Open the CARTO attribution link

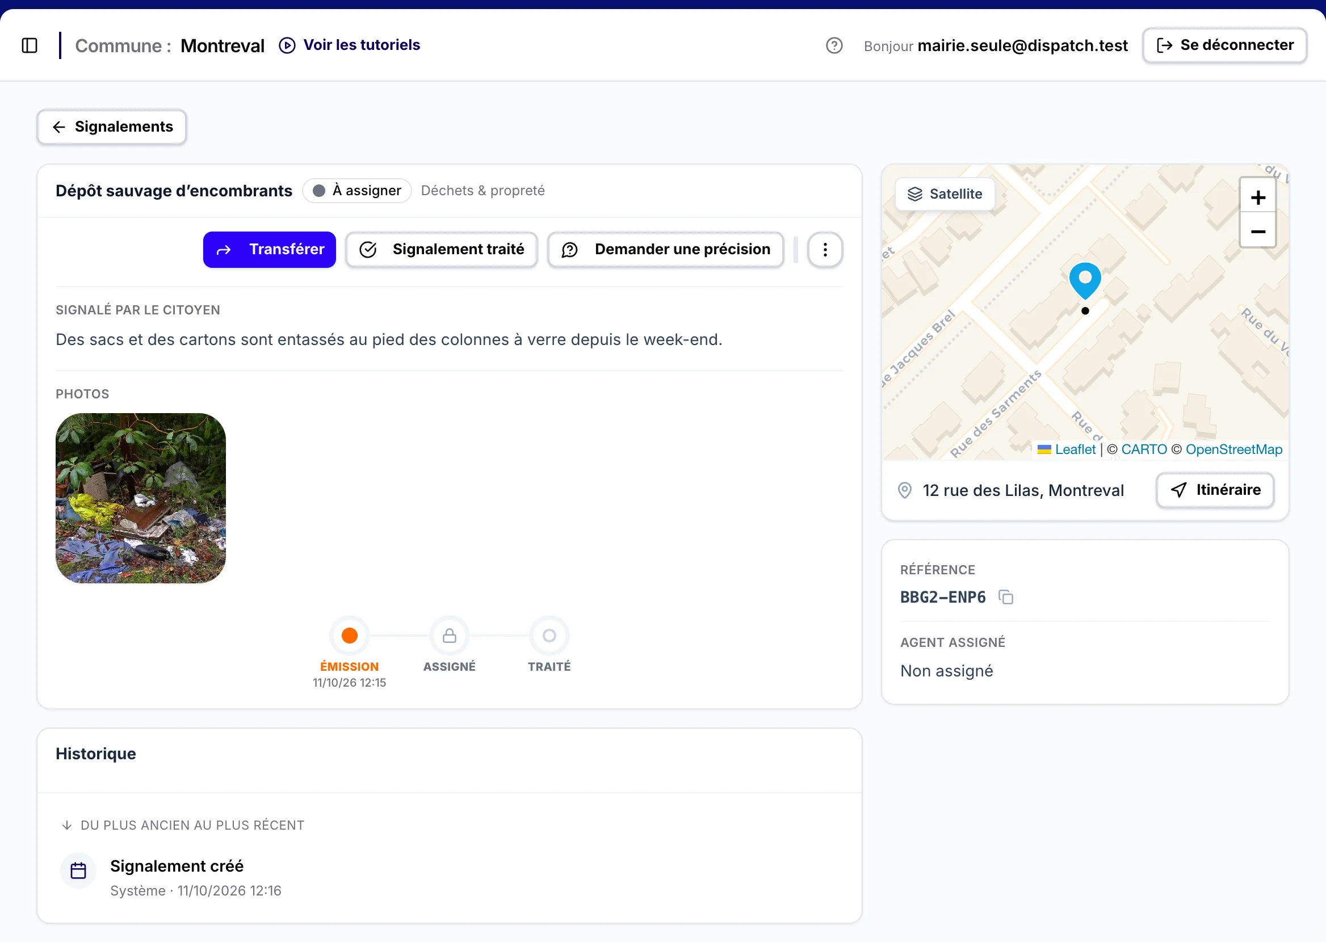[1144, 449]
